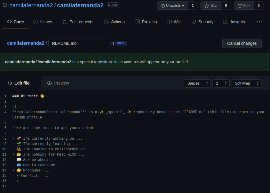Open the three-dot overflow menu
The height and width of the screenshot is (193, 270).
(x=259, y=22)
